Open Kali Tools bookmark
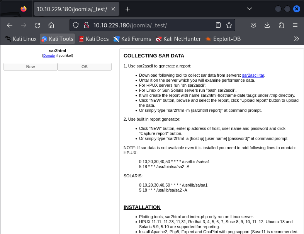Image resolution: width=304 pixels, height=234 pixels. click(x=58, y=39)
